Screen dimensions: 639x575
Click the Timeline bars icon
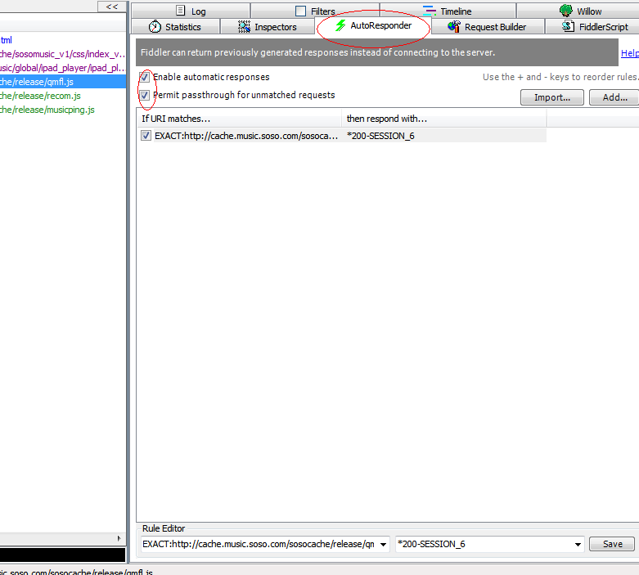429,11
